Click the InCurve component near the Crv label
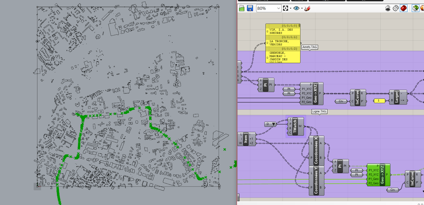This screenshot has height=205, width=424. click(x=358, y=98)
